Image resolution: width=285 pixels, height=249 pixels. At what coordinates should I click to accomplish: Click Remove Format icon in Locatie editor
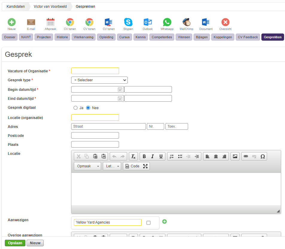click(x=133, y=156)
